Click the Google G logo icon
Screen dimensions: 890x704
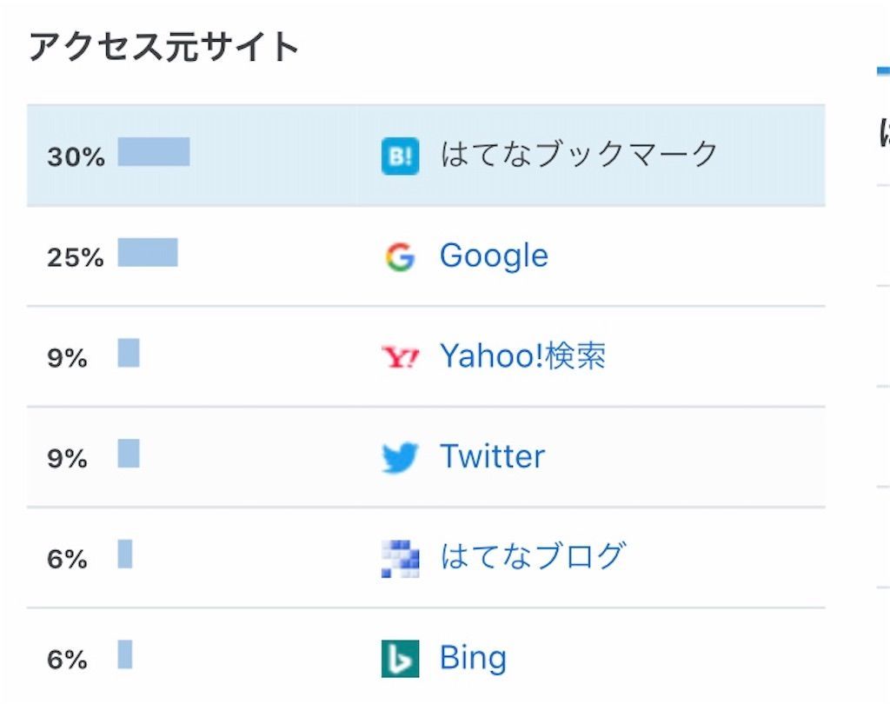[400, 256]
